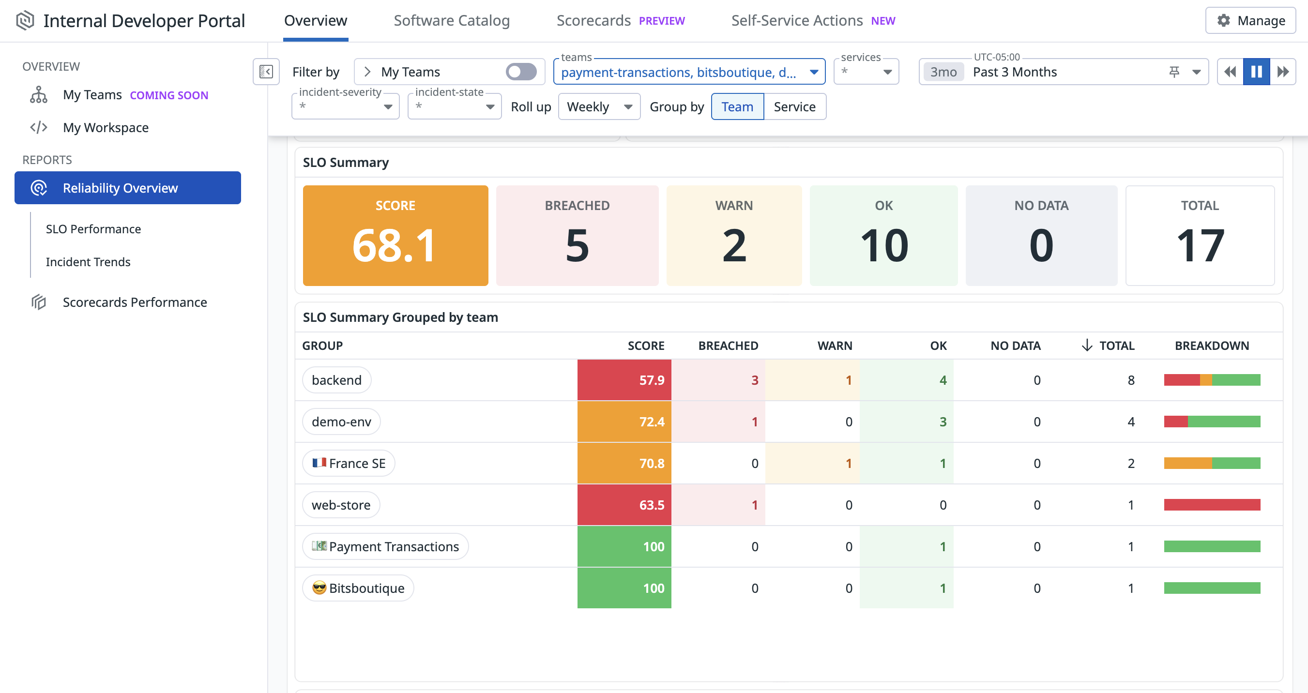The height and width of the screenshot is (693, 1308).
Task: Step the time range forward
Action: pyautogui.click(x=1283, y=72)
